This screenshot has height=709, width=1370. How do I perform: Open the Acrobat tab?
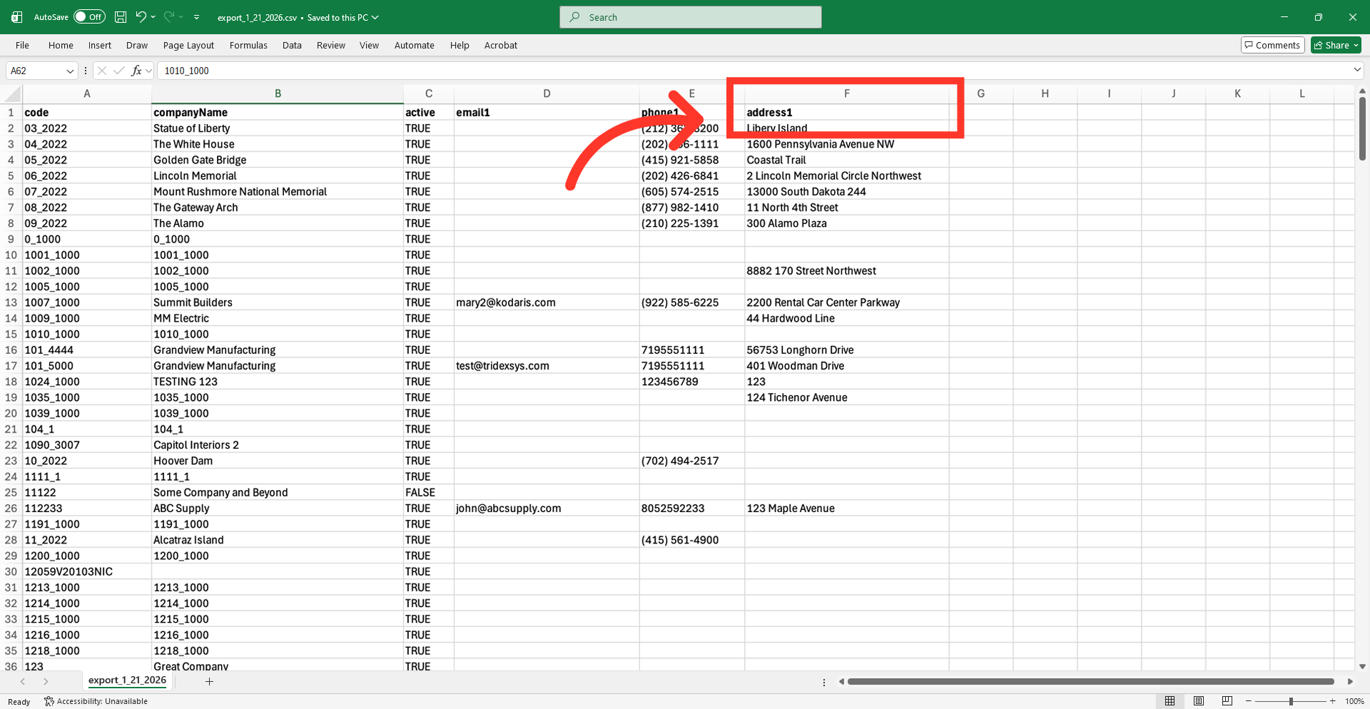(x=501, y=45)
